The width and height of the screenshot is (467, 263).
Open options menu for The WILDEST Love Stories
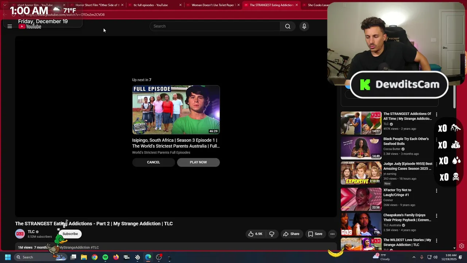pyautogui.click(x=436, y=241)
